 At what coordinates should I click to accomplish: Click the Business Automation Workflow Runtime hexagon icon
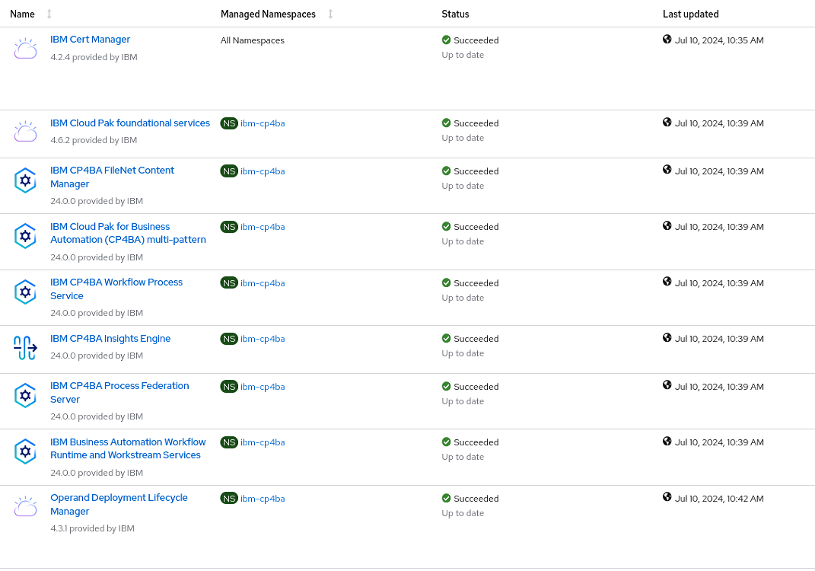[x=25, y=451]
